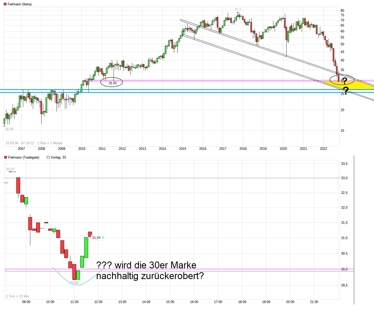This screenshot has height=314, width=374.
Task: Click the 10.03.06 - 07.10.22 date range text
Action: point(19,143)
